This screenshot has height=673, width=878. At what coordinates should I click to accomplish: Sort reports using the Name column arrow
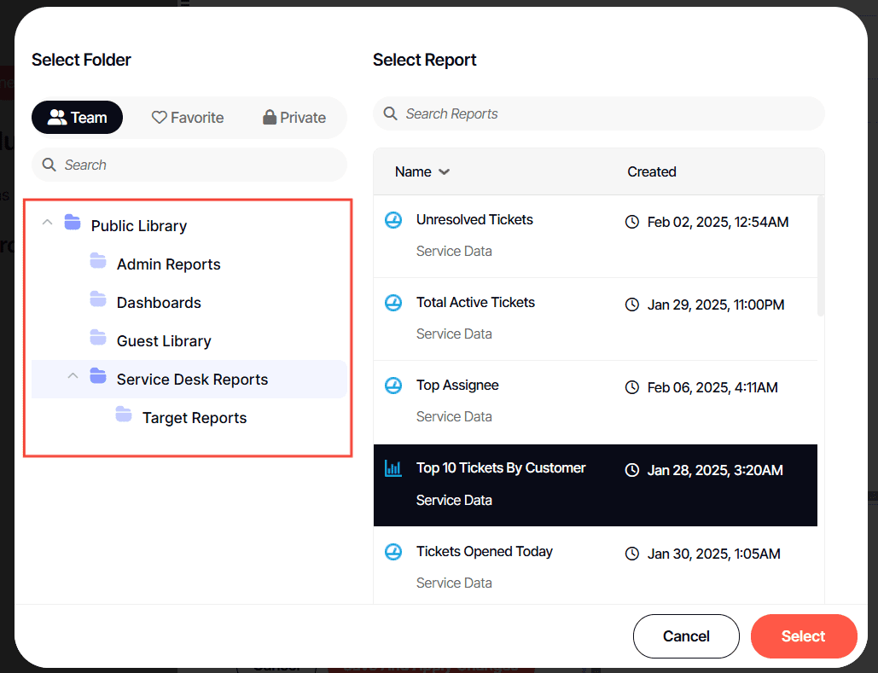tap(444, 172)
